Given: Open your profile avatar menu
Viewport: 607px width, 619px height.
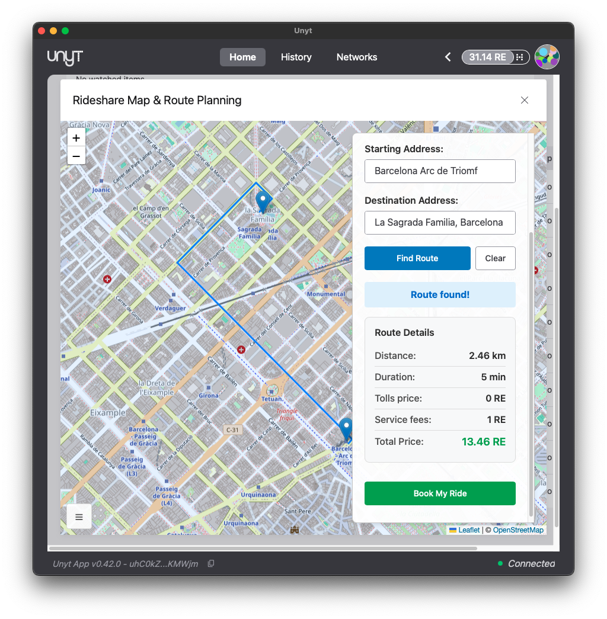Looking at the screenshot, I should point(547,56).
